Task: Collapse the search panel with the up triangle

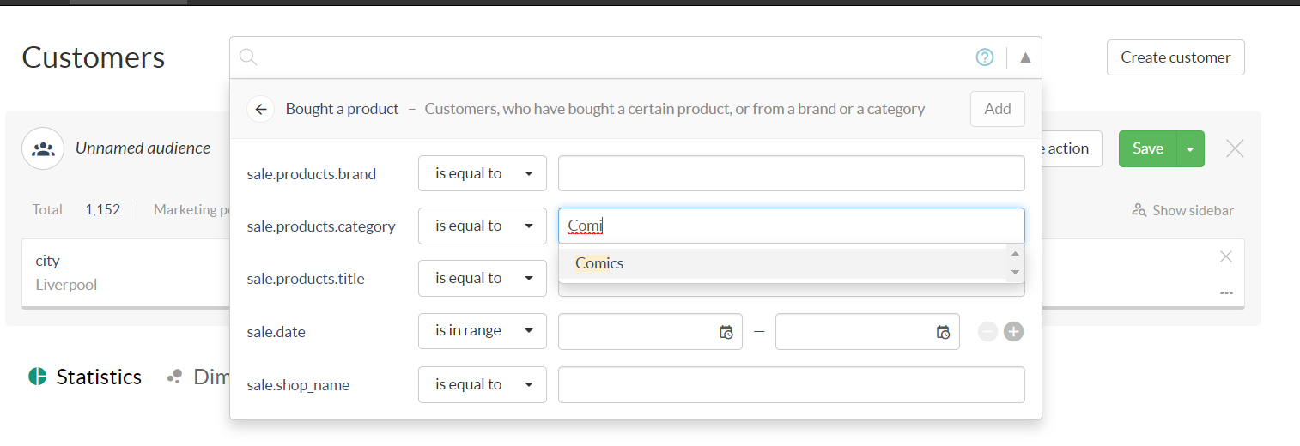Action: 1025,57
